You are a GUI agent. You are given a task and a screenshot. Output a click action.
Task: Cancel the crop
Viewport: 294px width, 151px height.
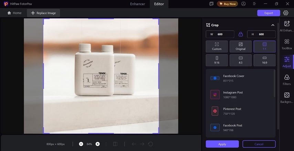259,144
